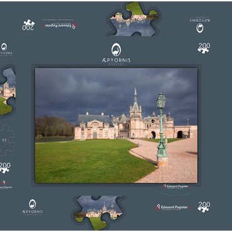Click the 200 pieces icon at upper right
This screenshot has width=232, height=232.
point(204,48)
